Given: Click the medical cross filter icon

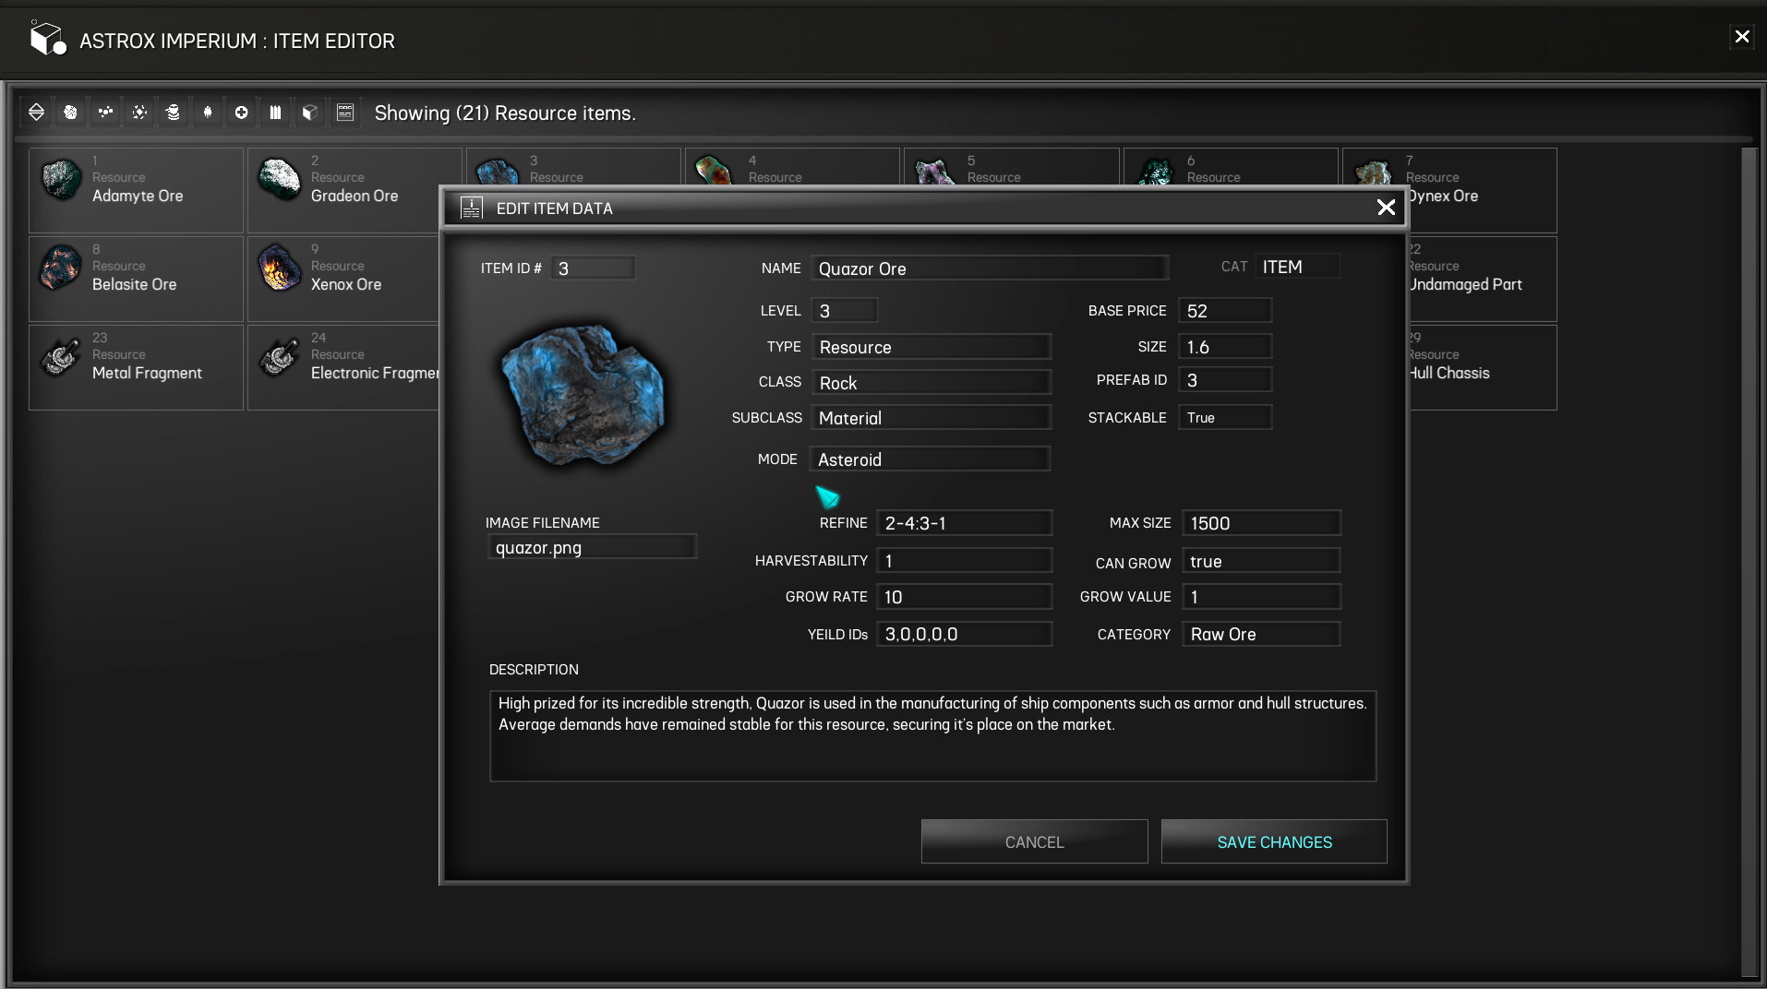Looking at the screenshot, I should coord(241,112).
